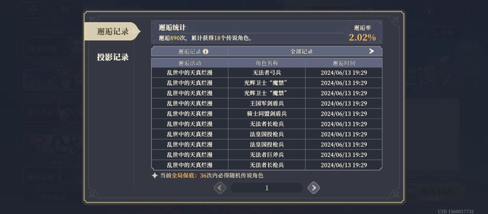Switch to the 投影记录 tab
Viewport: 488px width, 214px height.
pos(113,57)
